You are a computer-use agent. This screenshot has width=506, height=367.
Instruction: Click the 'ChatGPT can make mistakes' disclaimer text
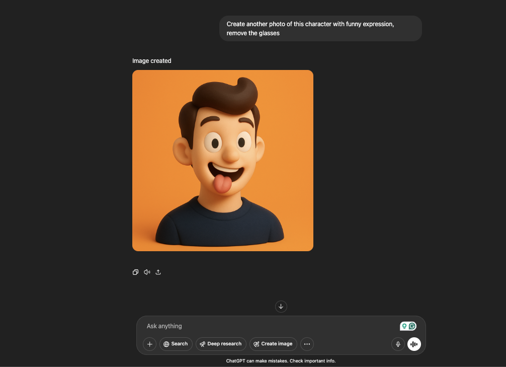coord(281,361)
